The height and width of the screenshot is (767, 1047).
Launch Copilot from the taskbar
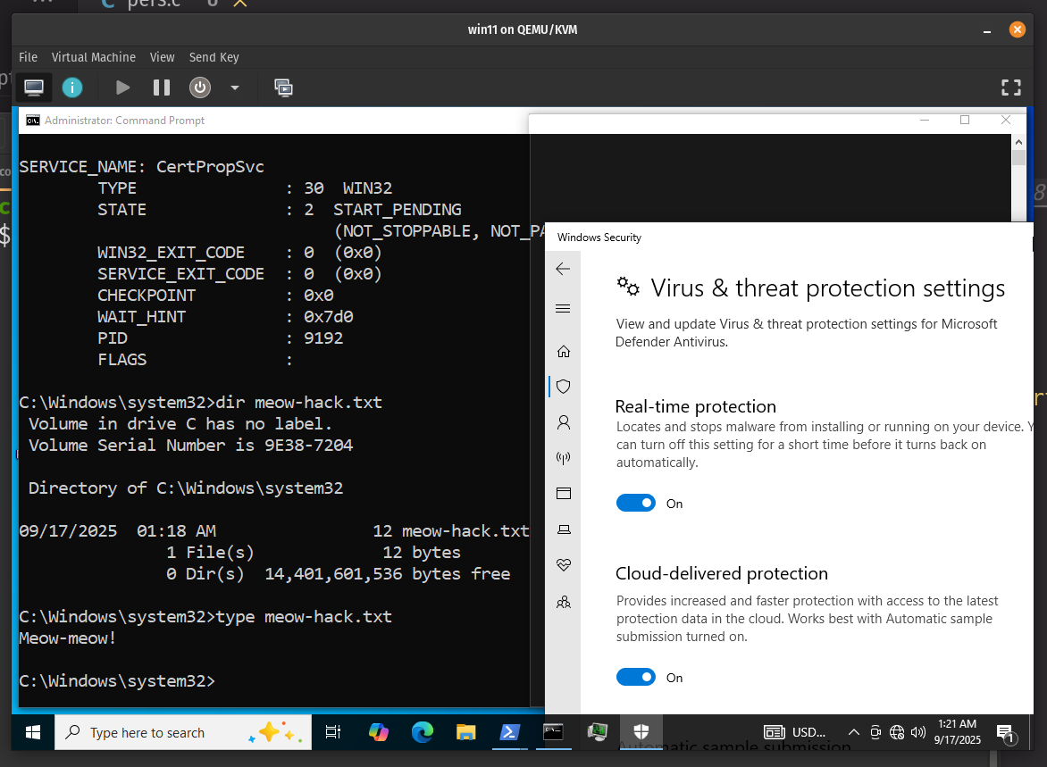[378, 732]
